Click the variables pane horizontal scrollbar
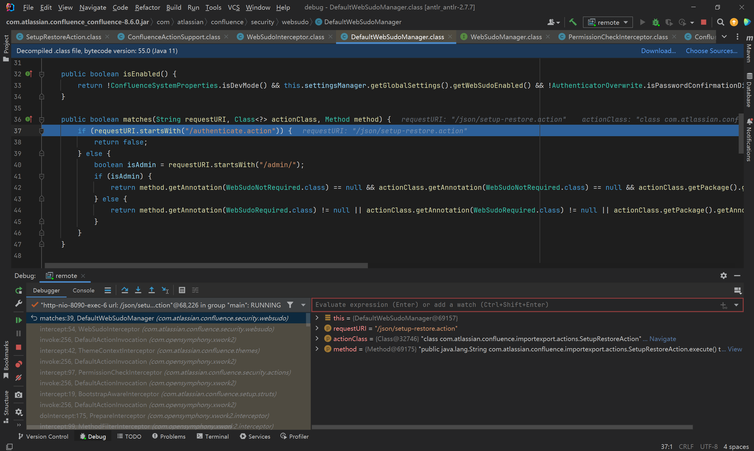Screen dimensions: 754x451 pyautogui.click(x=502, y=427)
